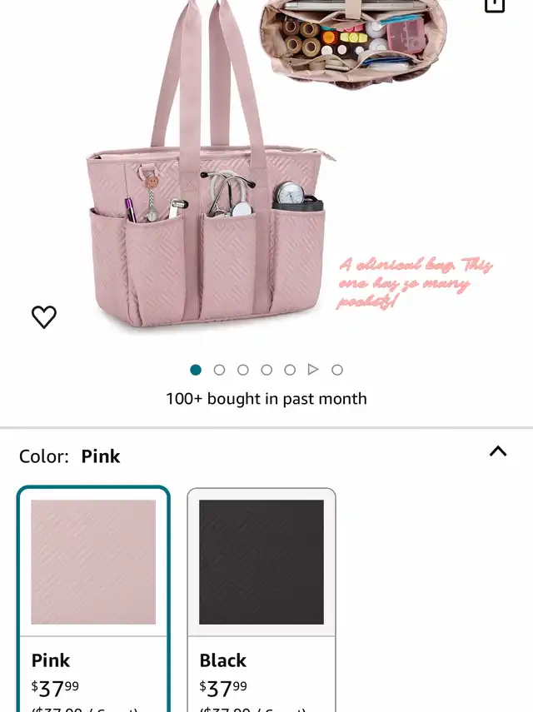
Task: Choose the Black color swatch
Action: click(262, 562)
